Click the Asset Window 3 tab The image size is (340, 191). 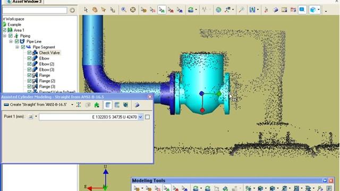tap(24, 2)
